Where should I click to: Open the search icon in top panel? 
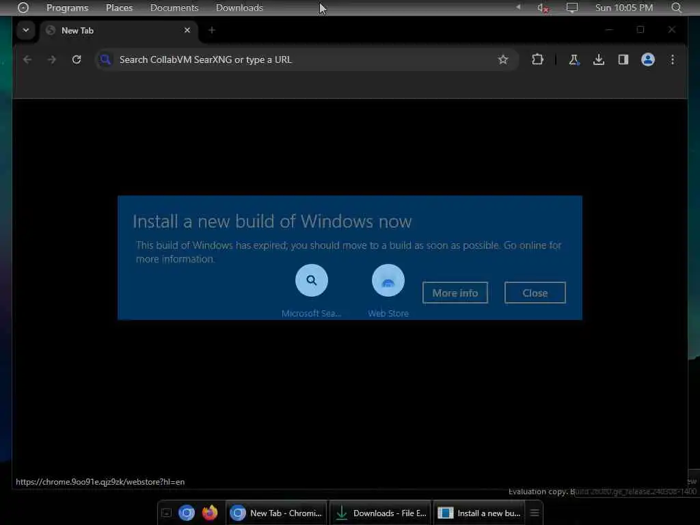(x=677, y=8)
